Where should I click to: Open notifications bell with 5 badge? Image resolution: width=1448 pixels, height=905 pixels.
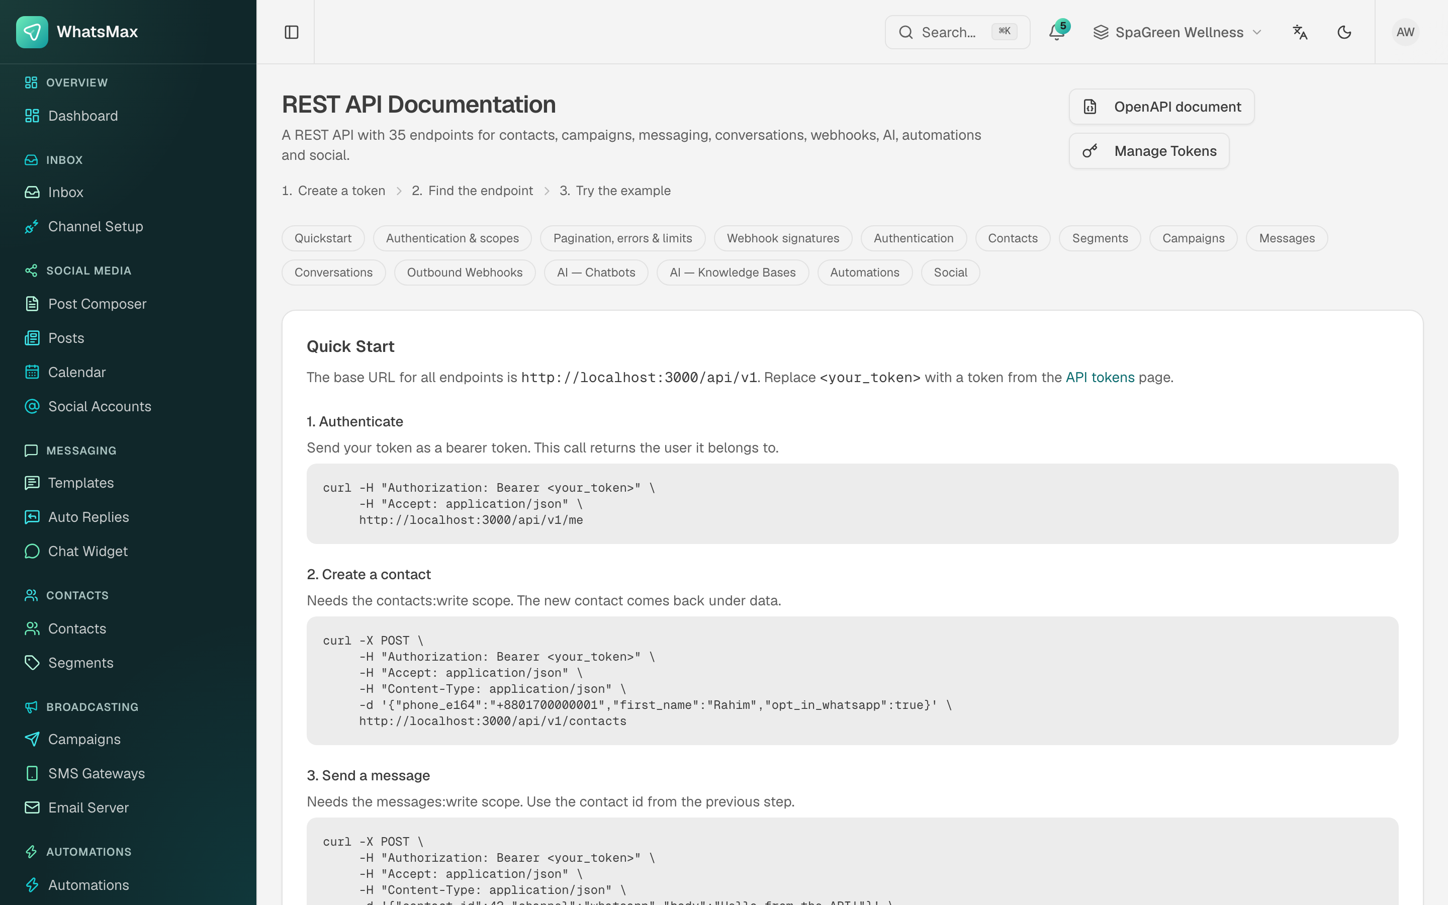click(x=1057, y=32)
